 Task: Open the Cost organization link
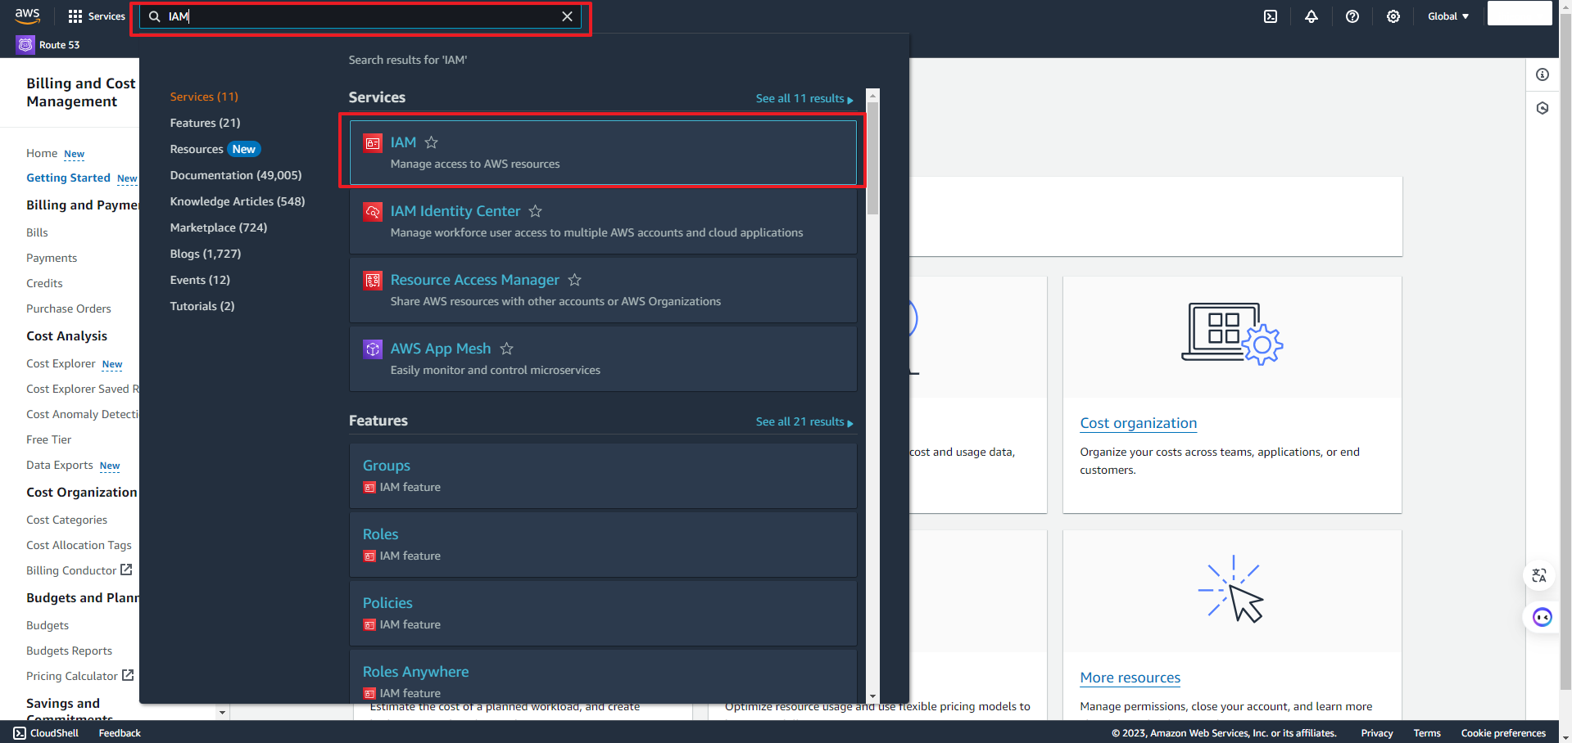point(1138,423)
